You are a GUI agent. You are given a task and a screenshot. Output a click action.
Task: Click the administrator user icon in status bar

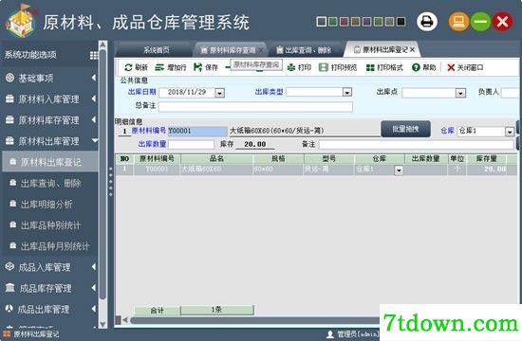330,334
